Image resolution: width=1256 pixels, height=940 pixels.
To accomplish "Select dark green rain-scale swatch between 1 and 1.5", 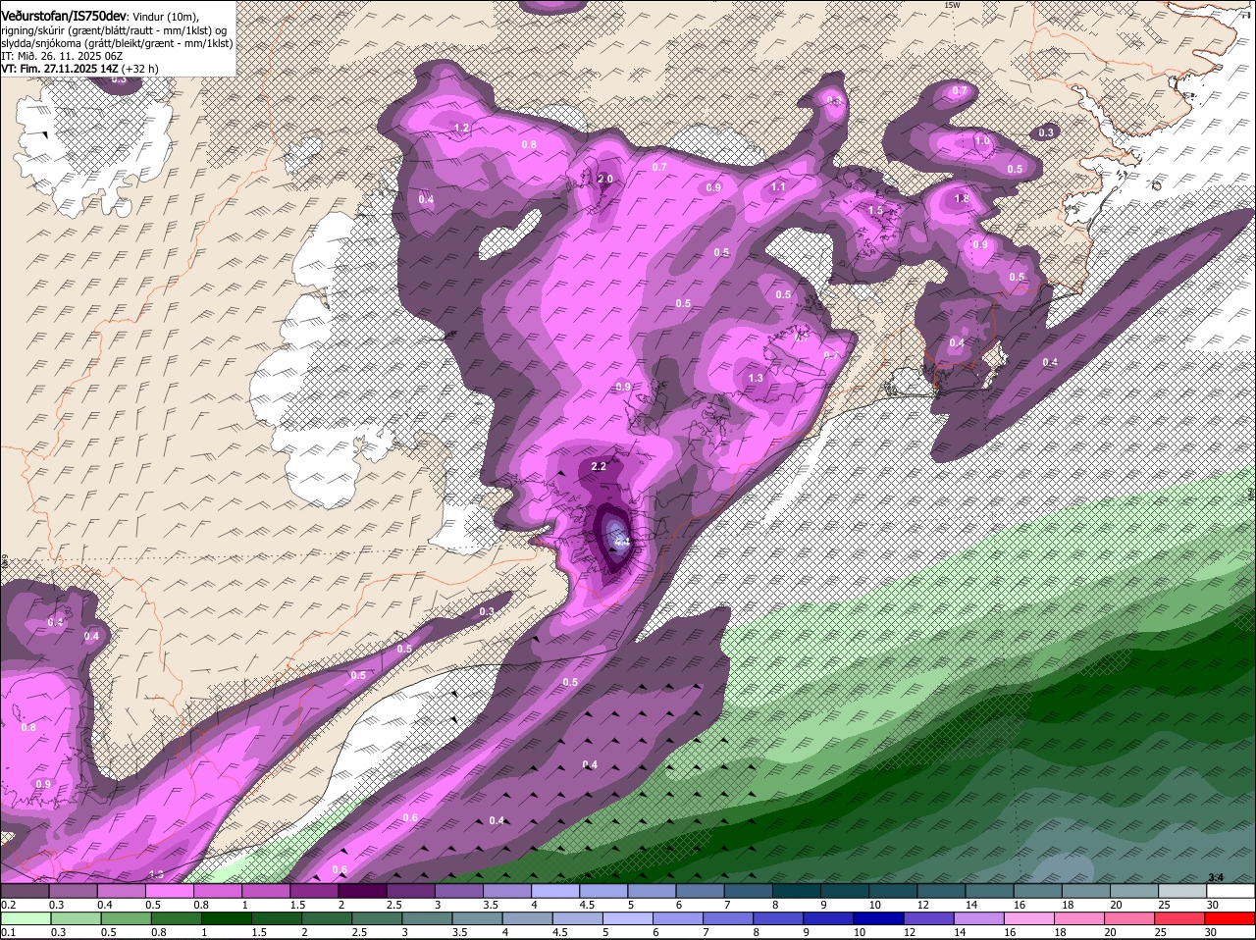I will coord(227,918).
